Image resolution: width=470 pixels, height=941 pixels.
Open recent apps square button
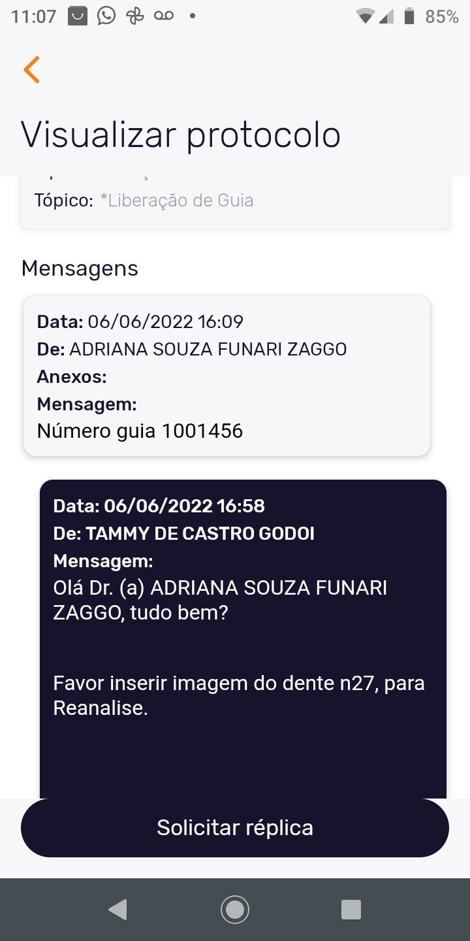coord(351,909)
